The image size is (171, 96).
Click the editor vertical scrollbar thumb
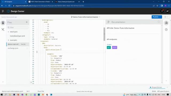pyautogui.click(x=104, y=34)
